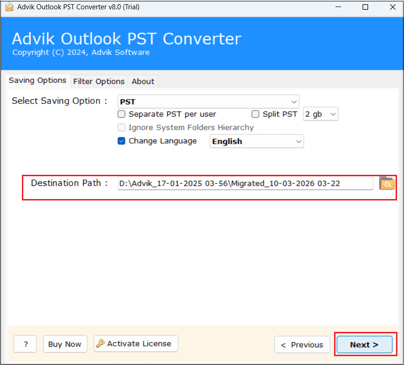Click the Advik envelope icon in the title bar
The width and height of the screenshot is (404, 365).
point(8,7)
